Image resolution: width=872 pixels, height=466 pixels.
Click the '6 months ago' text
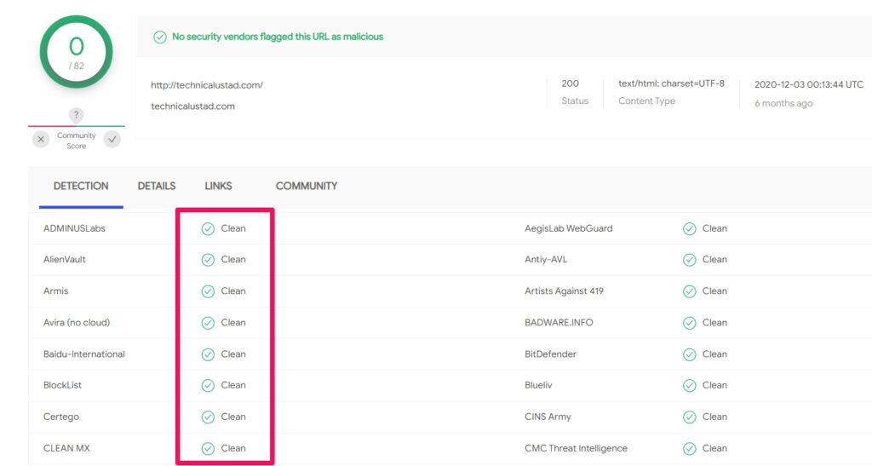[783, 103]
